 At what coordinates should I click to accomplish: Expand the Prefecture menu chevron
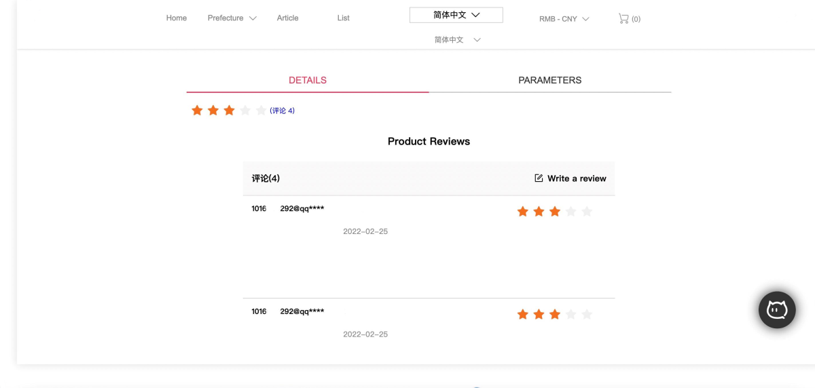pyautogui.click(x=253, y=18)
